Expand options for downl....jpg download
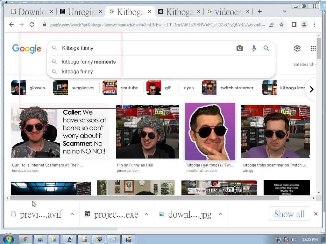 [221, 214]
